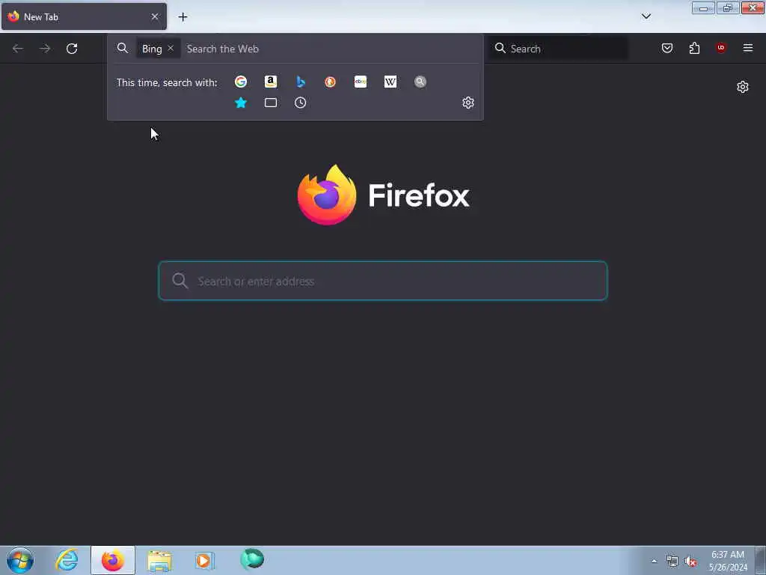The height and width of the screenshot is (575, 766).
Task: Search this time with Google
Action: point(240,82)
